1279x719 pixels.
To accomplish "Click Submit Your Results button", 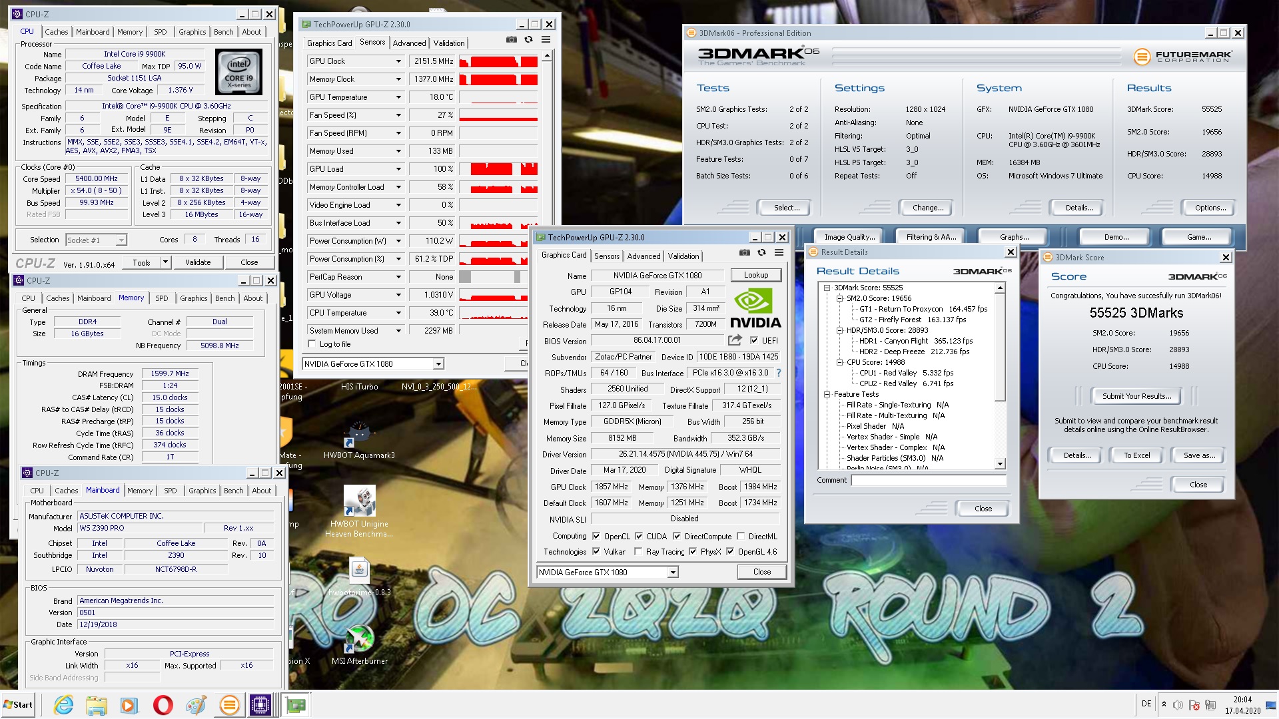I will point(1136,396).
